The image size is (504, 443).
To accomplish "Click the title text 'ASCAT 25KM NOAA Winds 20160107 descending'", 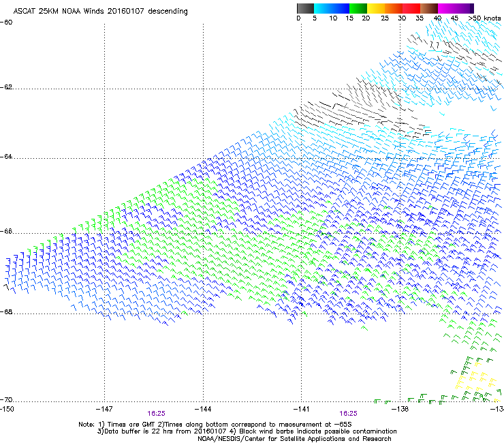I will click(100, 11).
